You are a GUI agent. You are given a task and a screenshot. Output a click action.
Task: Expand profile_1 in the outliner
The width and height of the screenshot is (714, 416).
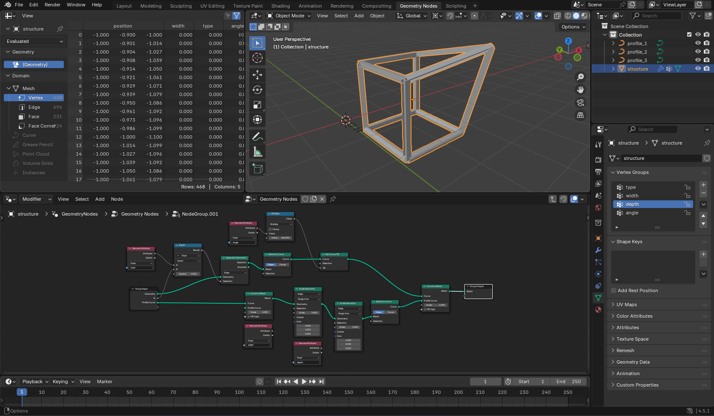(x=613, y=43)
